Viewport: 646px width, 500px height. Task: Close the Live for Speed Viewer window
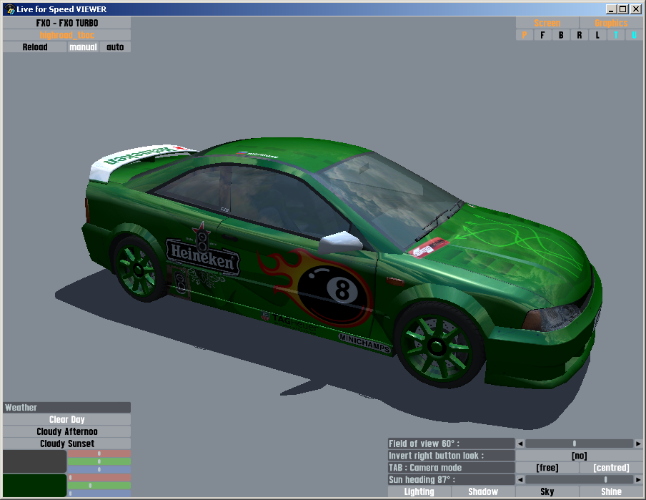(636, 9)
